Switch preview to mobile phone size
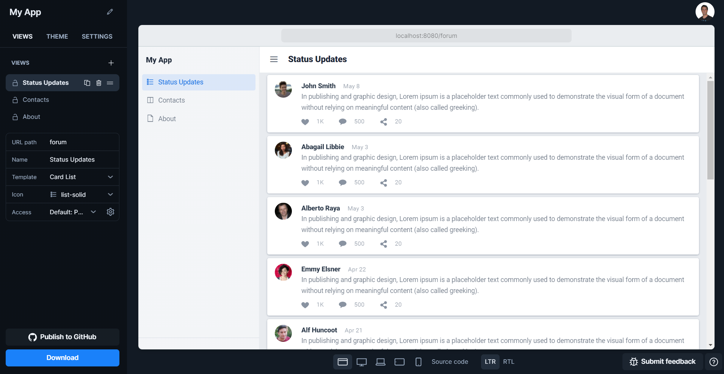Image resolution: width=724 pixels, height=374 pixels. 418,362
